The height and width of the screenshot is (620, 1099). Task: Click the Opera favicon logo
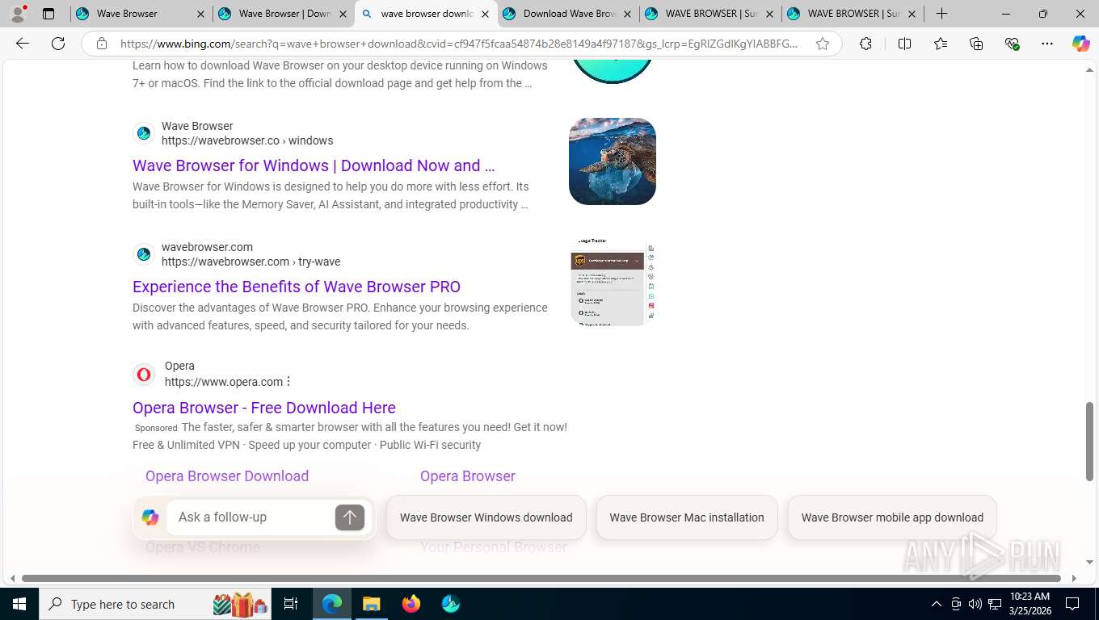click(x=144, y=375)
